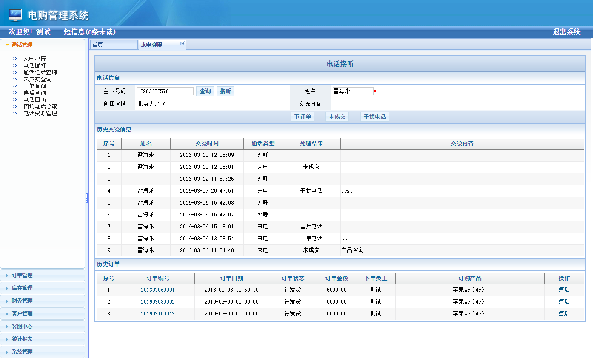Click 售后 for order 201603080002

click(x=564, y=302)
